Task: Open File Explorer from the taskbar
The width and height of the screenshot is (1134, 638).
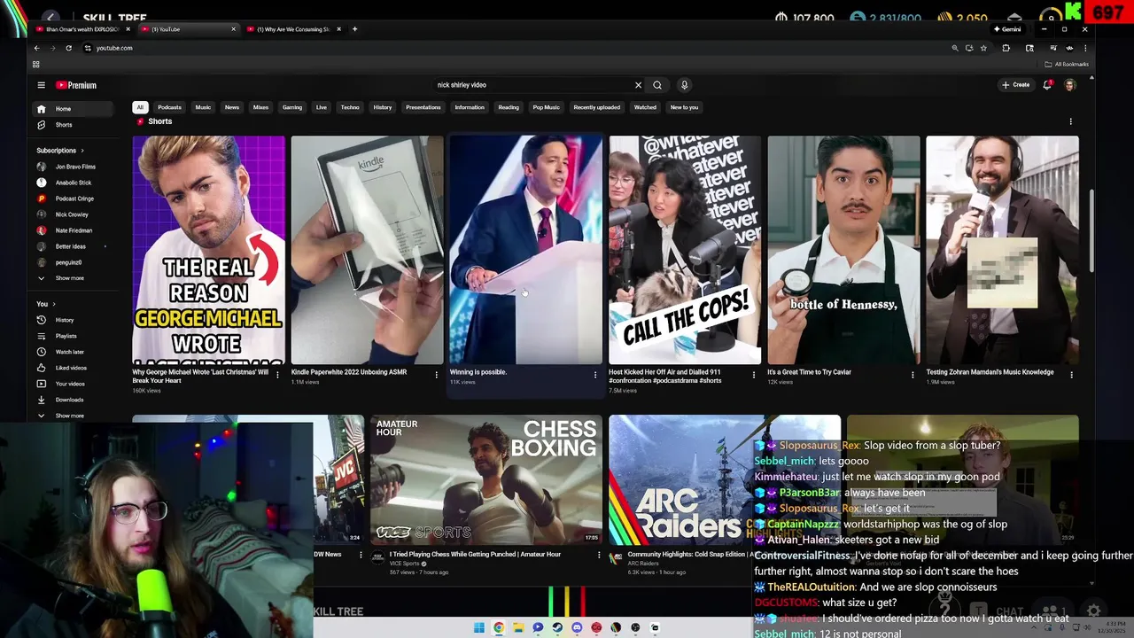Action: pos(518,627)
